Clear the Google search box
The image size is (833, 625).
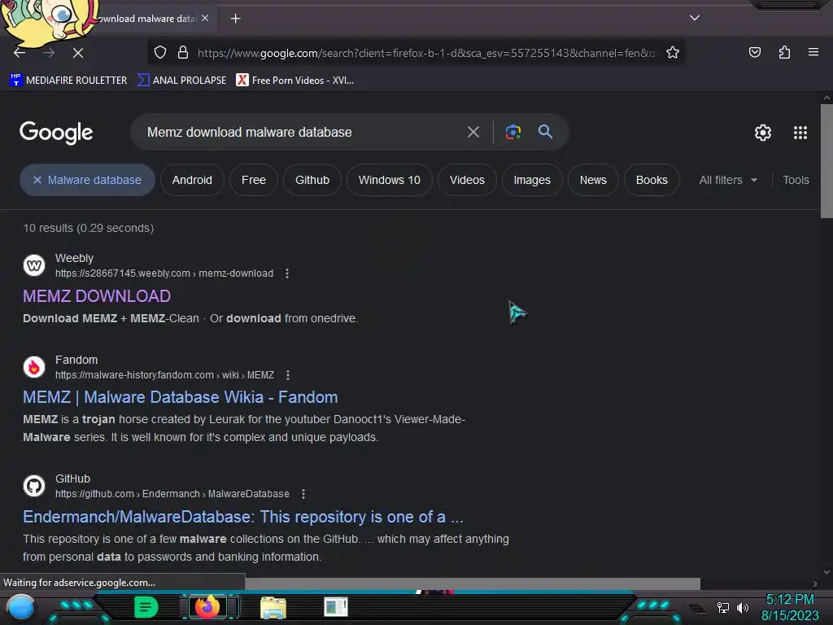[473, 132]
